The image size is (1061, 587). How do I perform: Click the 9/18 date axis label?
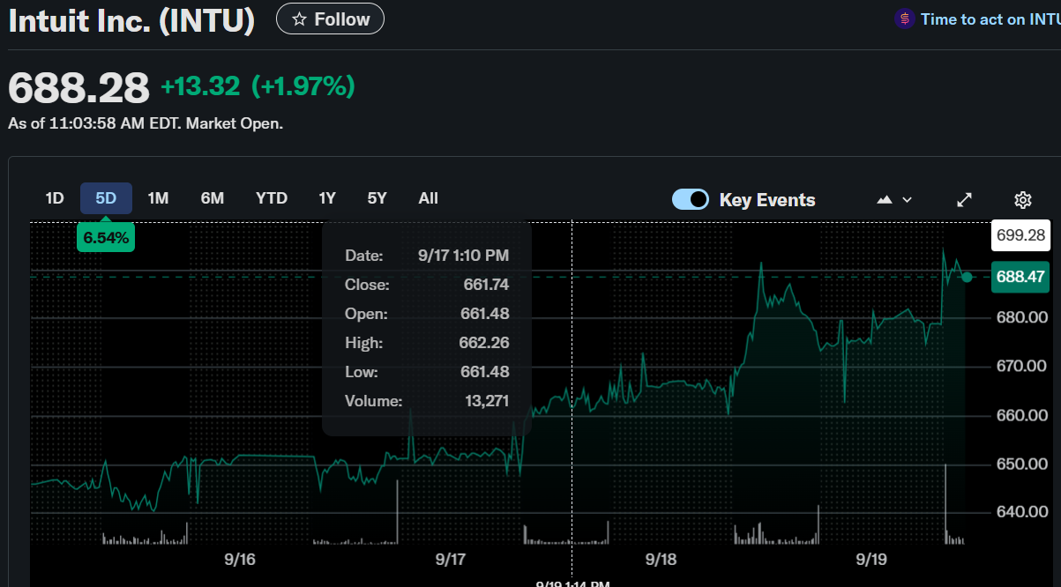(661, 560)
